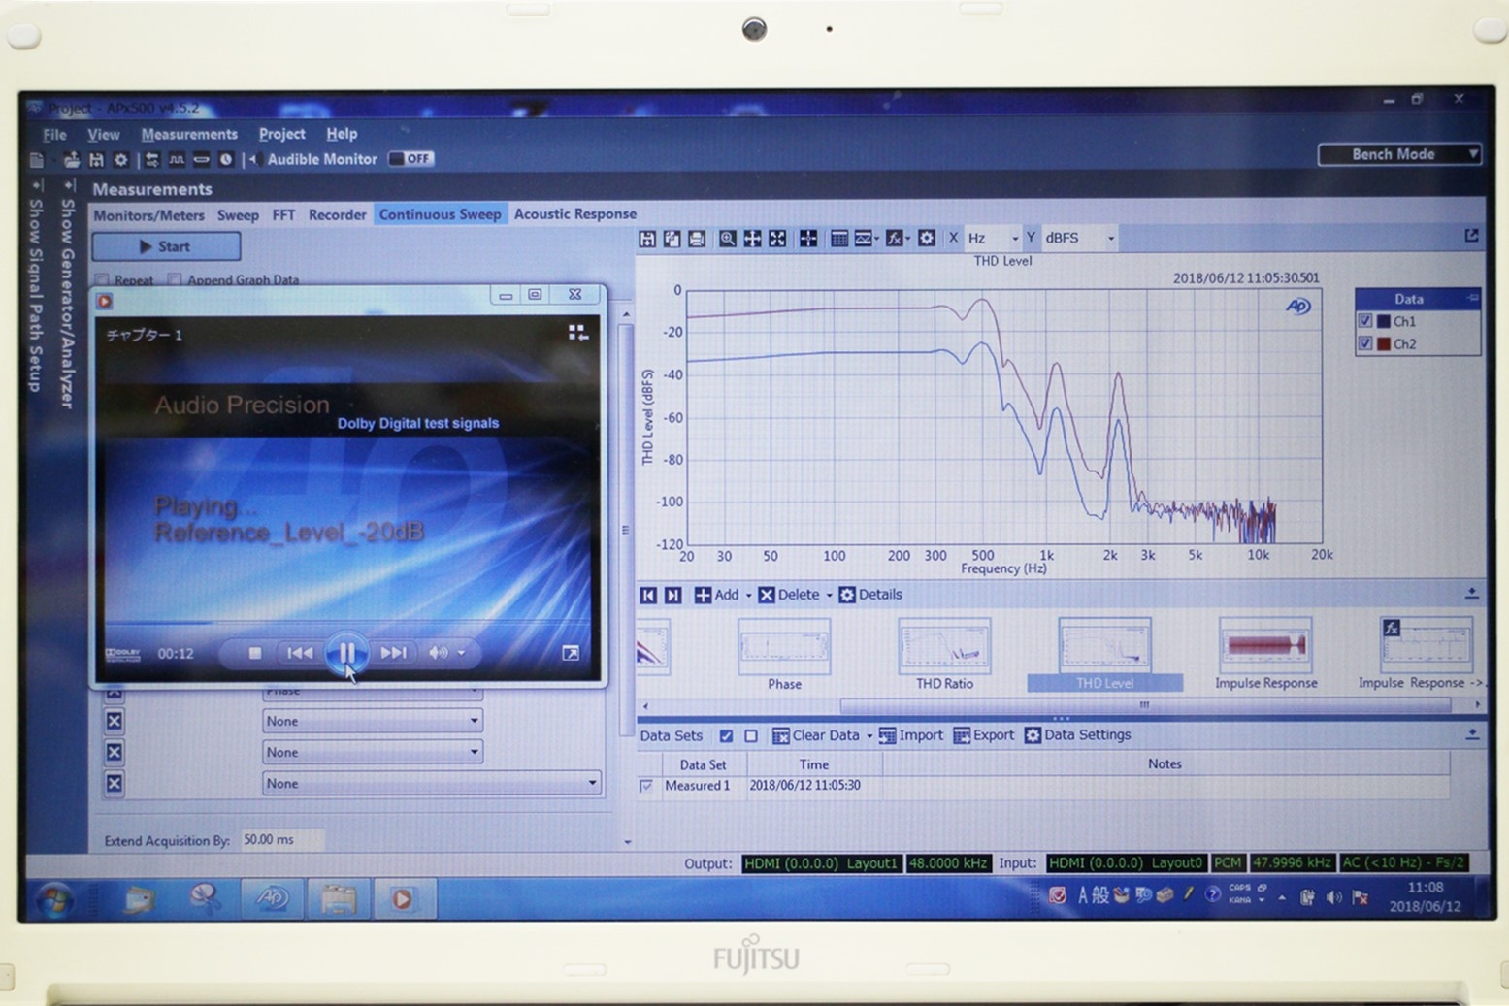Click the Save Project icon in main toolbar
This screenshot has height=1006, width=1509.
96,160
